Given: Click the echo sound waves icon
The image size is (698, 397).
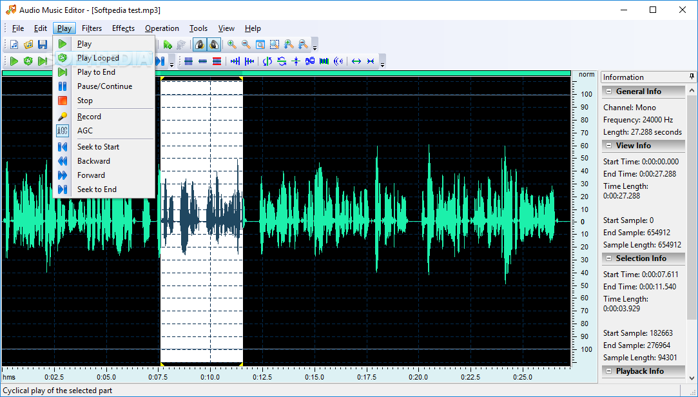Looking at the screenshot, I should pyautogui.click(x=339, y=61).
